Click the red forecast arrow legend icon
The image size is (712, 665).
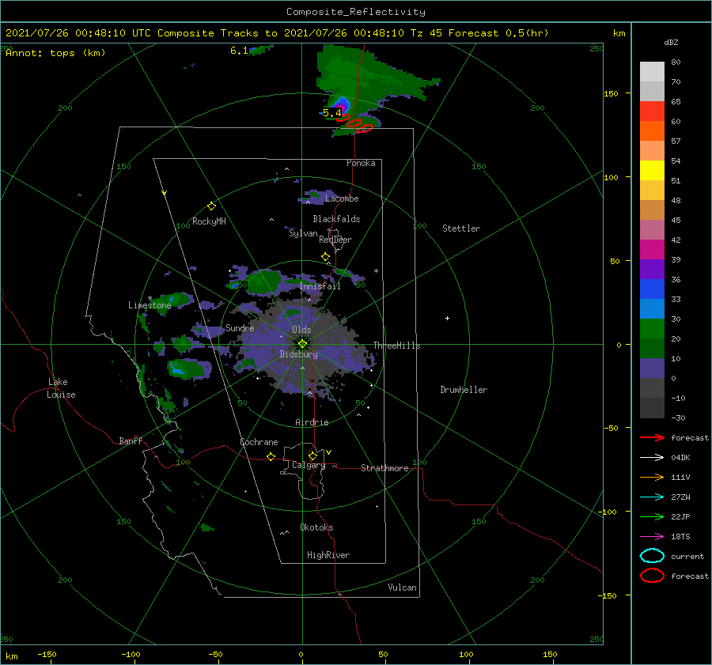(652, 437)
